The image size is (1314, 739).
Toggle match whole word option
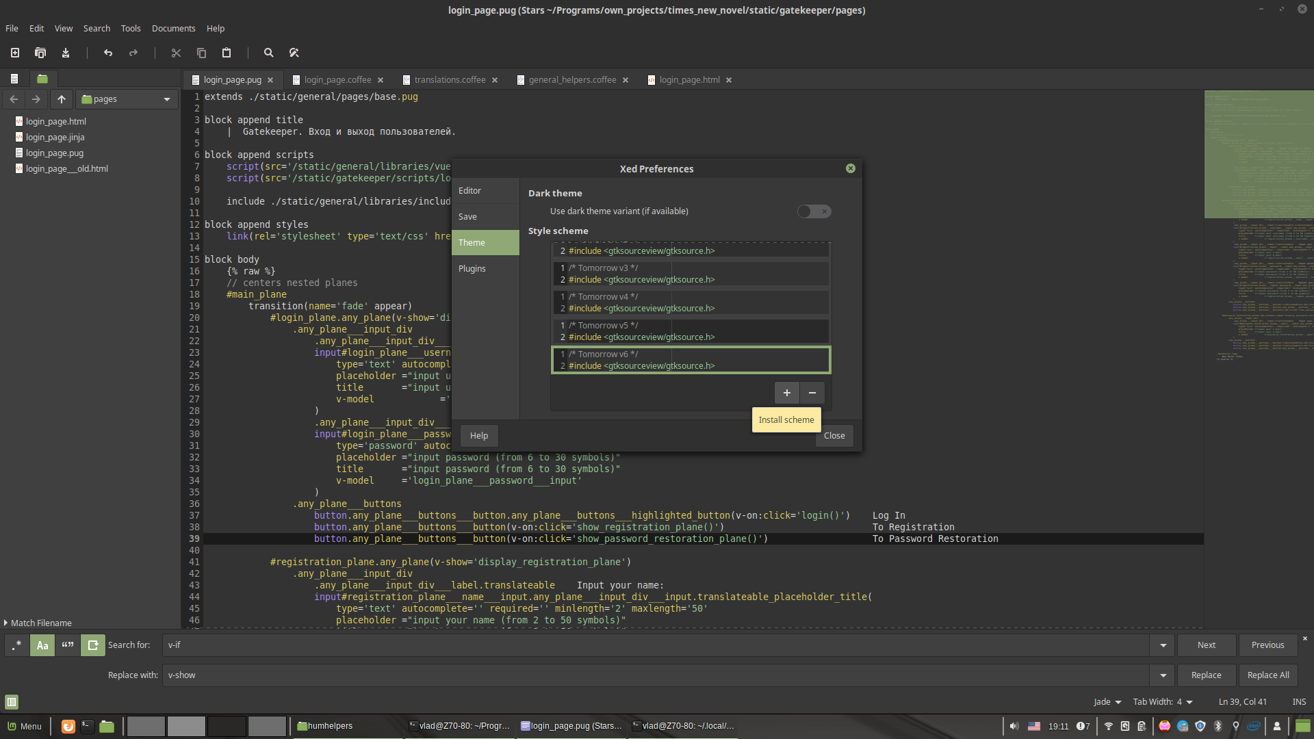pyautogui.click(x=68, y=645)
